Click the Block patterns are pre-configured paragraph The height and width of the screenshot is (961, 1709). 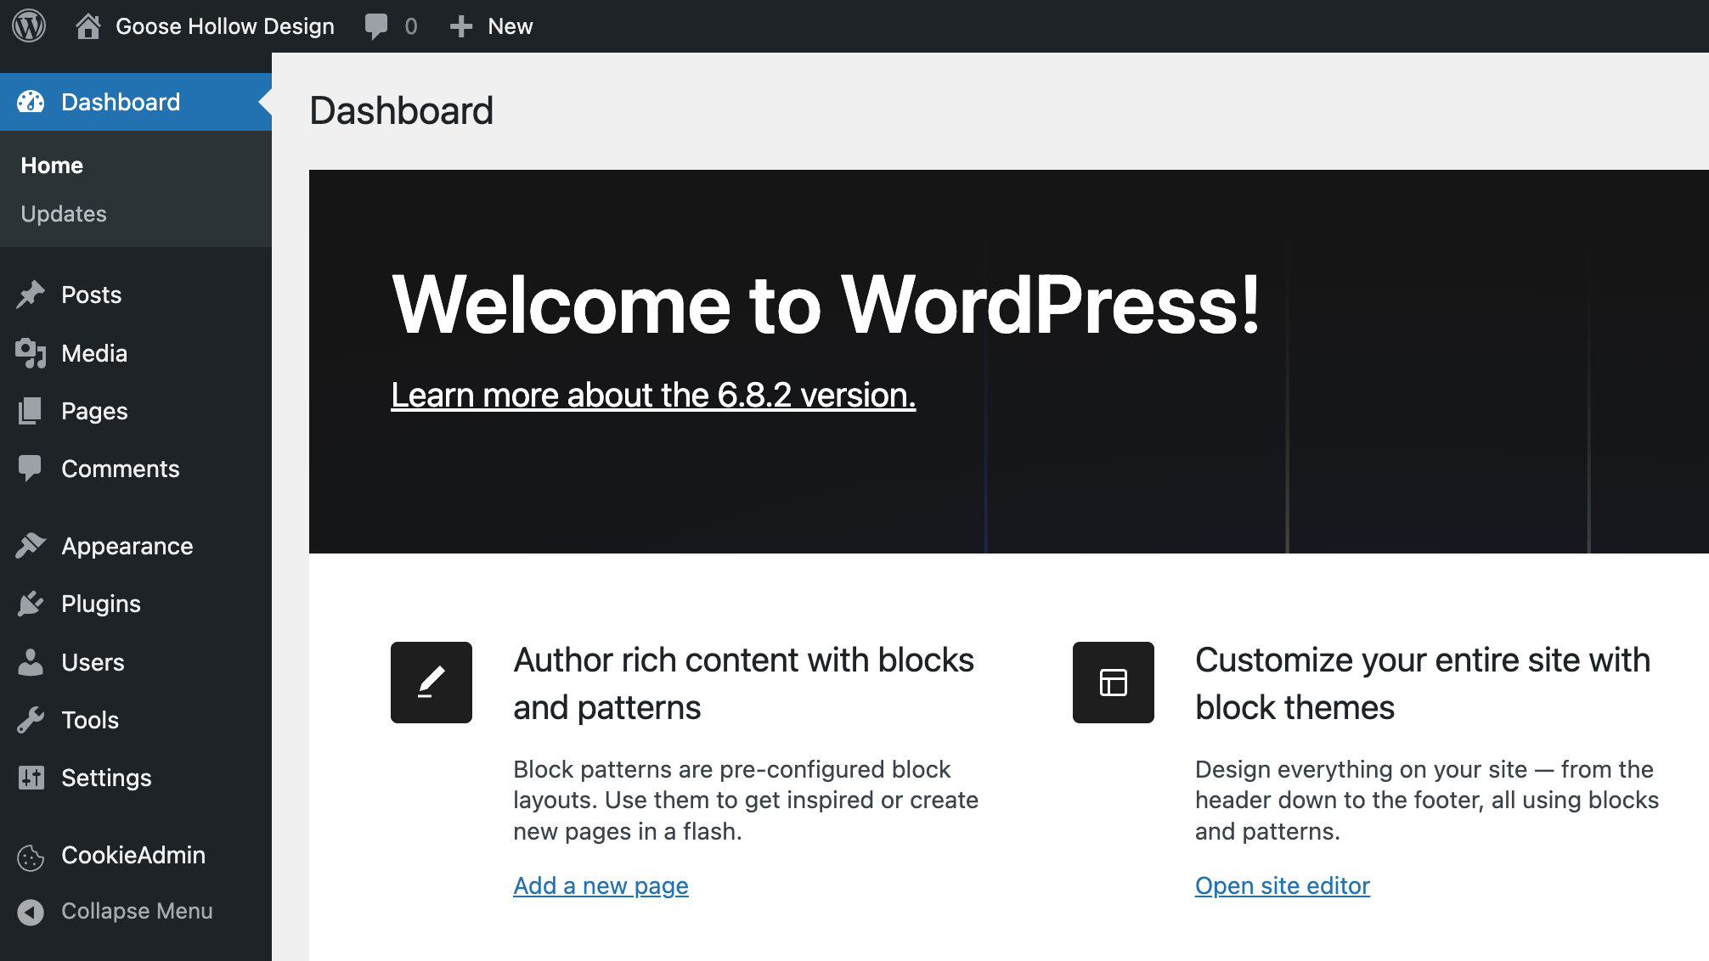click(x=746, y=800)
